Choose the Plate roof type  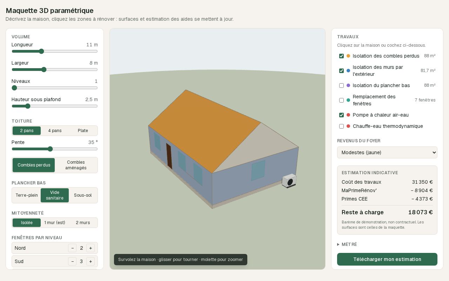coord(83,131)
